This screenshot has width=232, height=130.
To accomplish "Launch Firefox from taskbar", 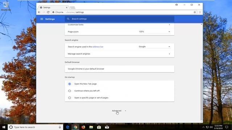I will pos(83,127).
